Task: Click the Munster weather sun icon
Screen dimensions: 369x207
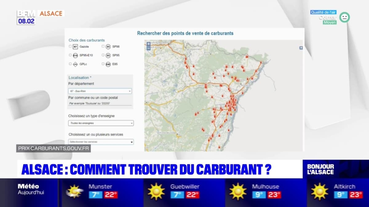Action: [74, 192]
